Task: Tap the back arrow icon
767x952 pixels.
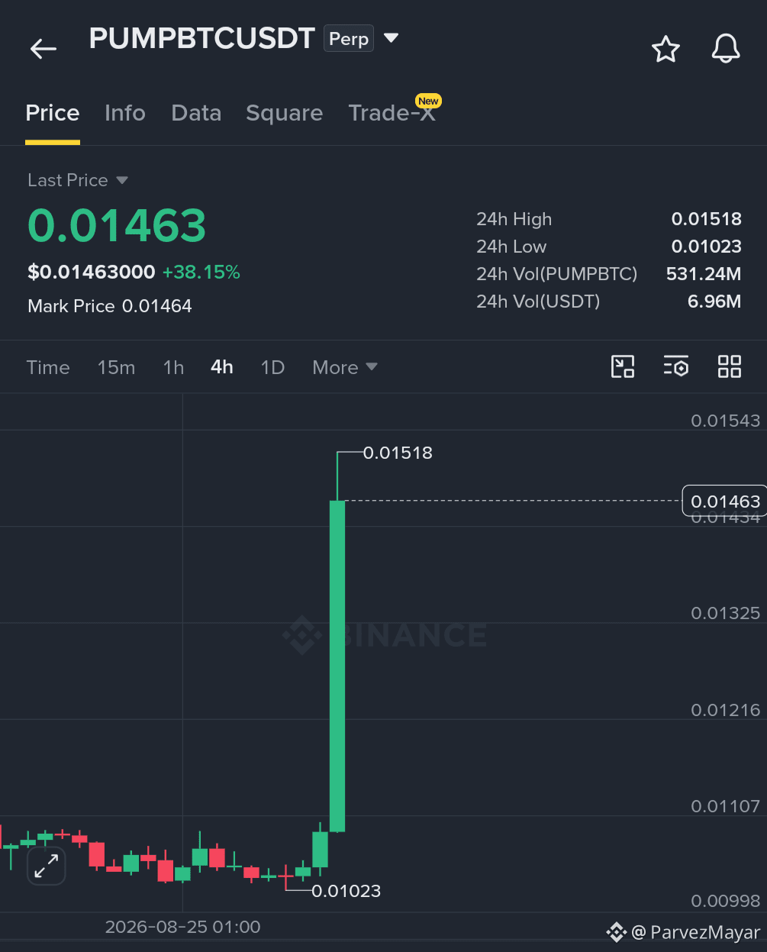Action: click(44, 50)
